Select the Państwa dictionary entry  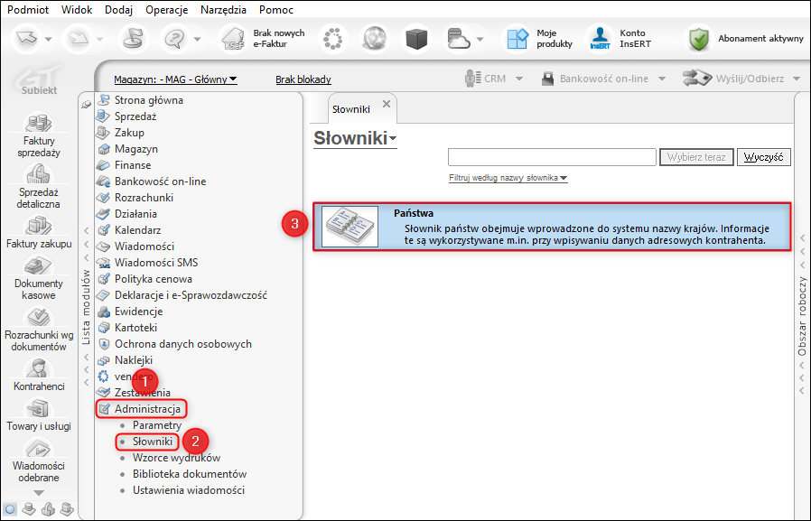point(552,227)
